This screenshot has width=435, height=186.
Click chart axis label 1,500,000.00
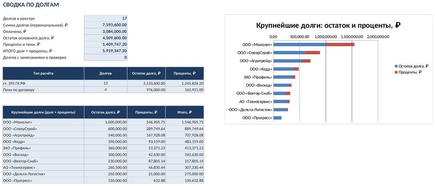[x=352, y=37]
